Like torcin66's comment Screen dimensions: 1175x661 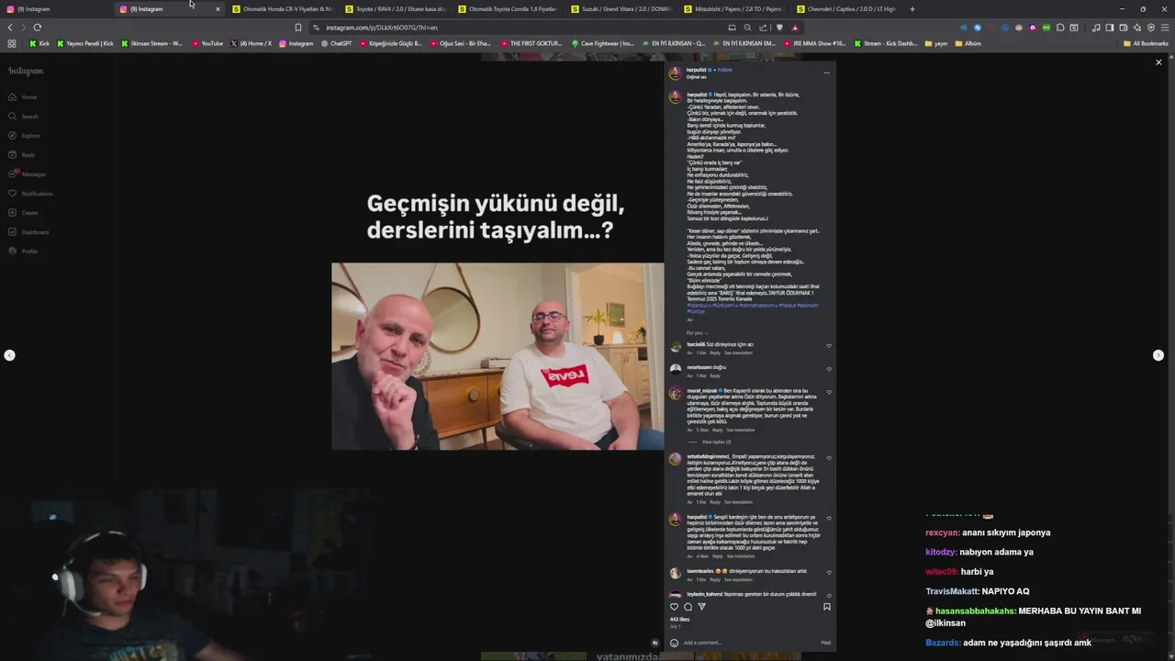coord(829,346)
